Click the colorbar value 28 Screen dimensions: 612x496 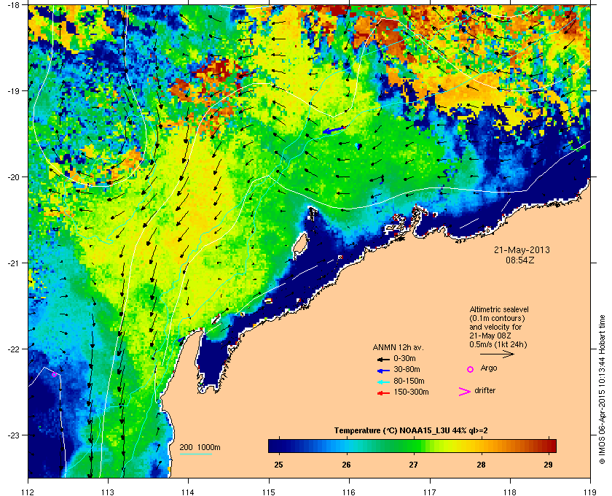pos(482,465)
